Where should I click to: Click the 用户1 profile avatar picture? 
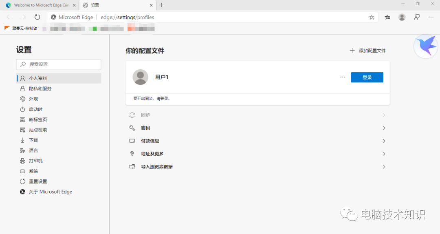tap(140, 77)
